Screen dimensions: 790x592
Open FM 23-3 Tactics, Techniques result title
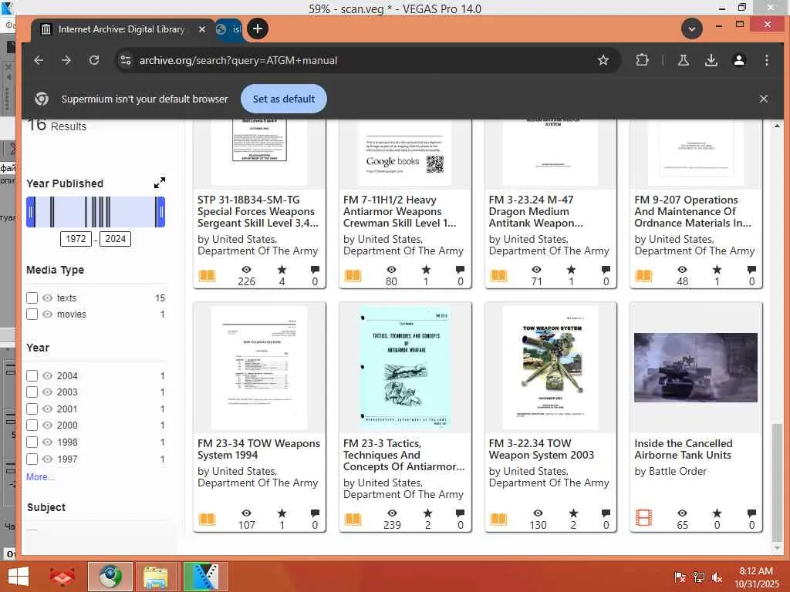pyautogui.click(x=403, y=455)
